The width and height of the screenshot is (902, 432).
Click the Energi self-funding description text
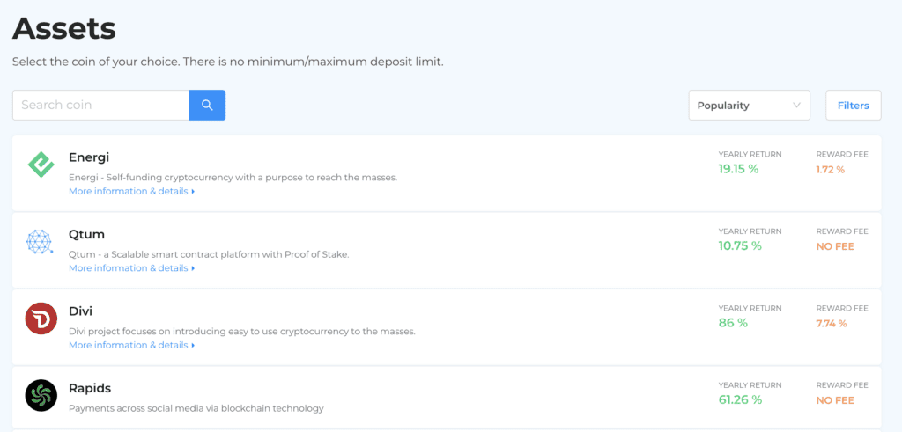233,178
